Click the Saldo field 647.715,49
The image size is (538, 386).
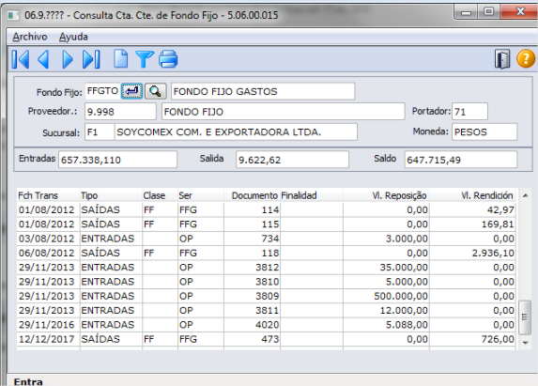(460, 160)
